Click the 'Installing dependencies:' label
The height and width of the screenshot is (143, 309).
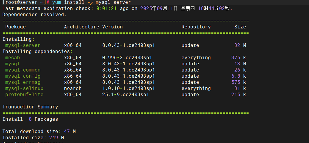pos(38,52)
